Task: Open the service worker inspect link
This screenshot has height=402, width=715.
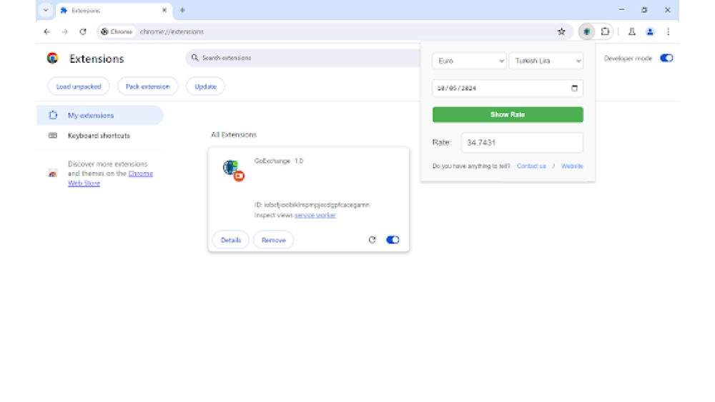Action: (x=315, y=216)
